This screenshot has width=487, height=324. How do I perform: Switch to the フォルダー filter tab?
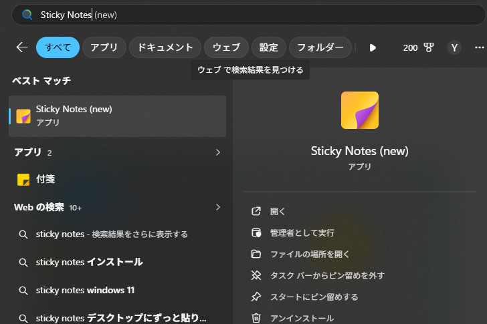pos(320,47)
